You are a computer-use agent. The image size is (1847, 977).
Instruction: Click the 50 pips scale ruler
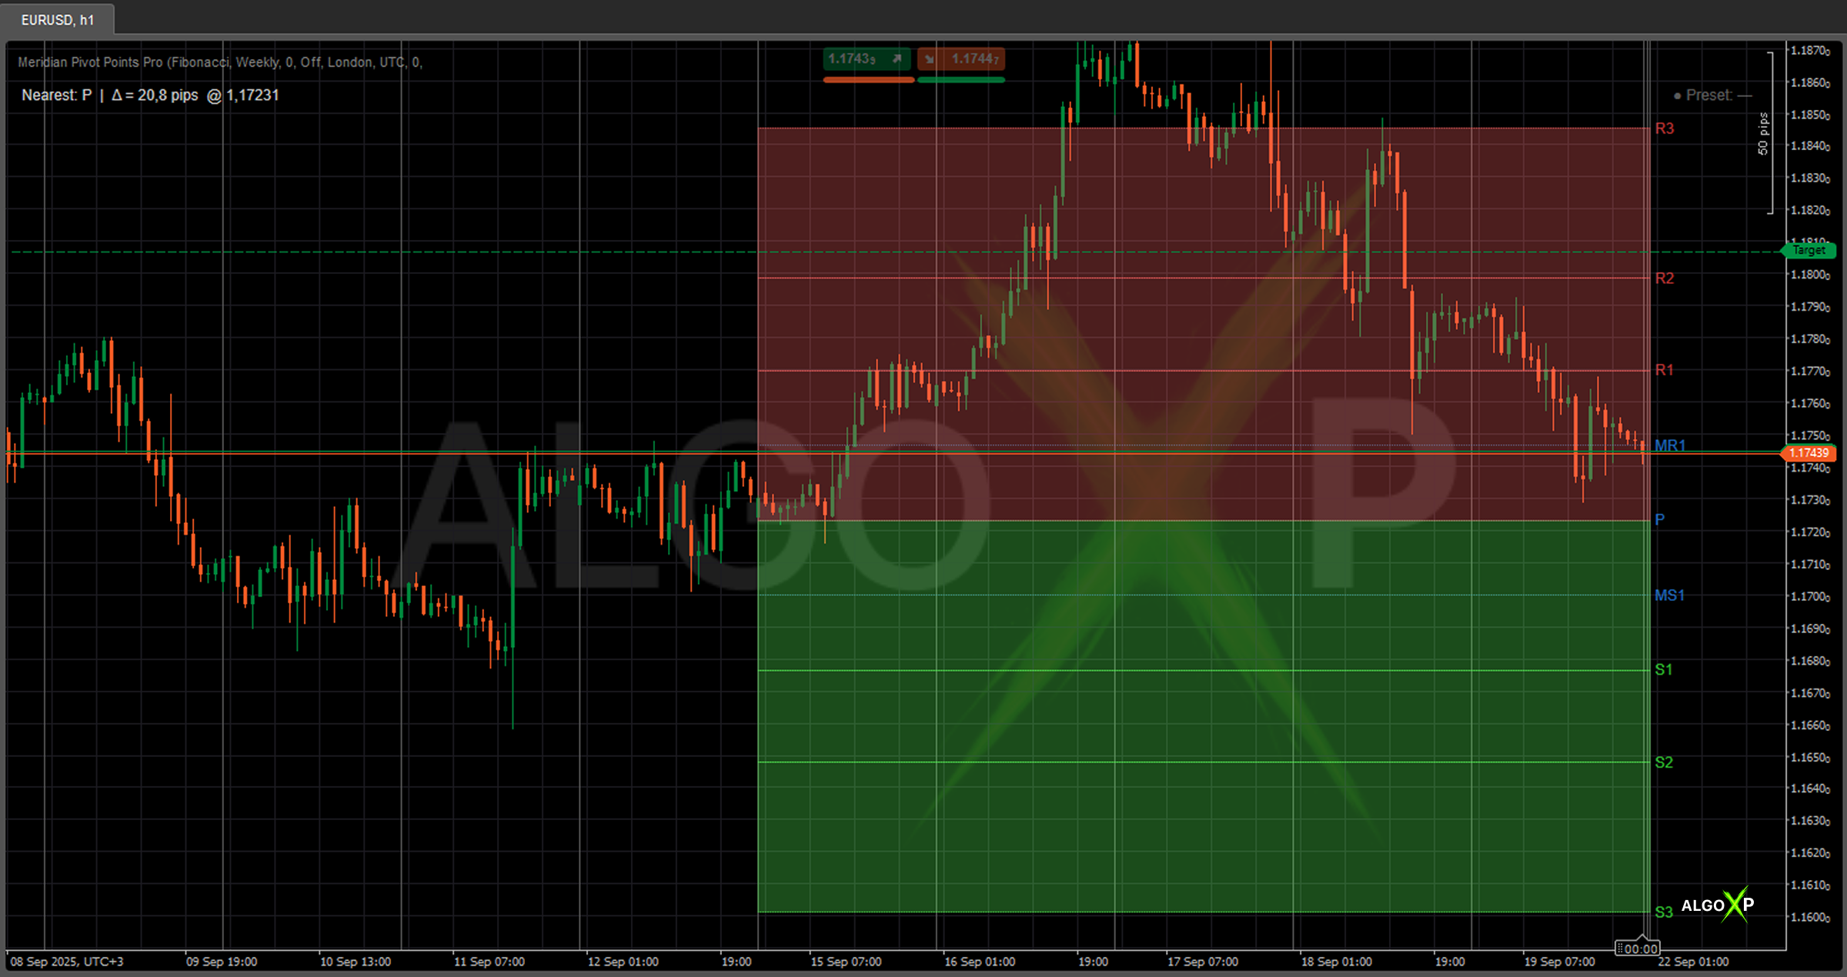[1763, 133]
